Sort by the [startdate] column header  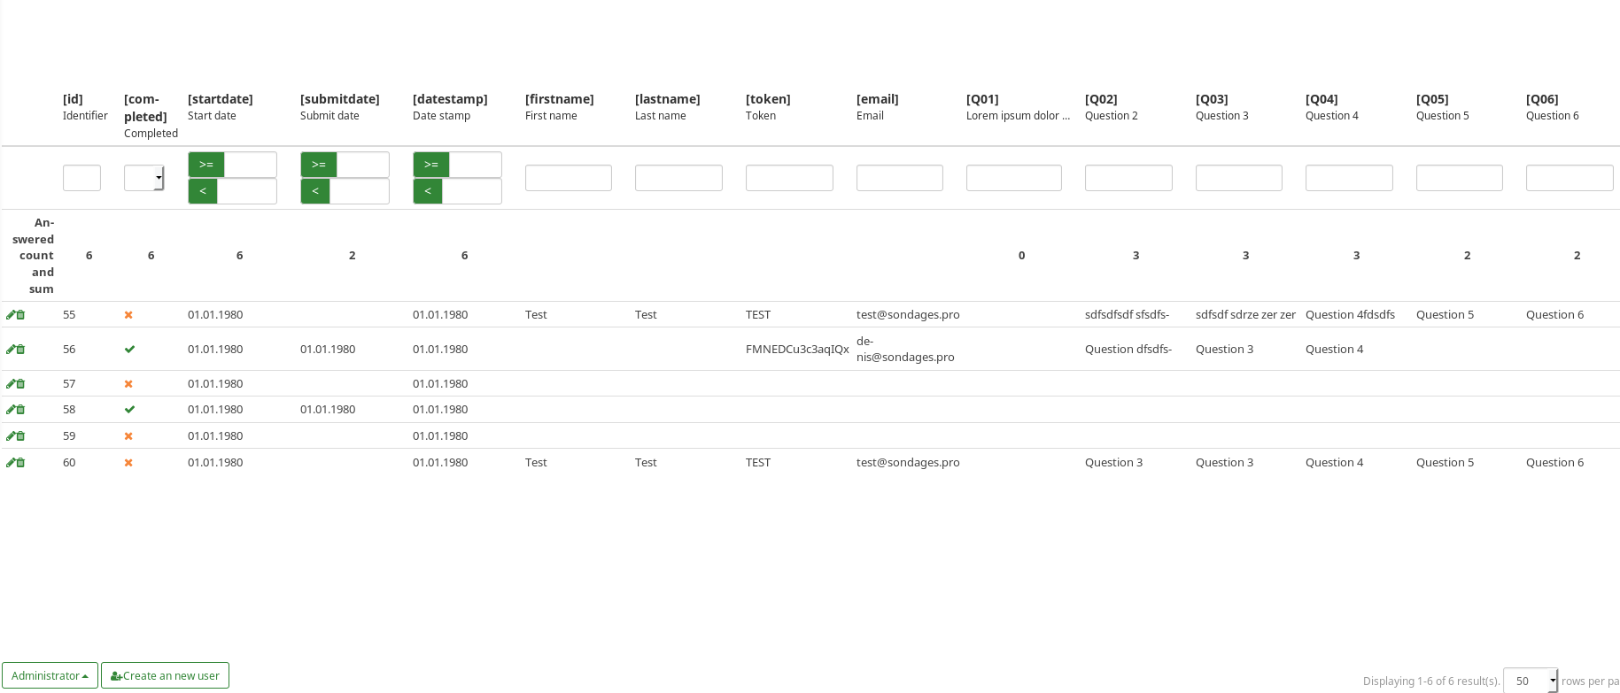pyautogui.click(x=221, y=99)
